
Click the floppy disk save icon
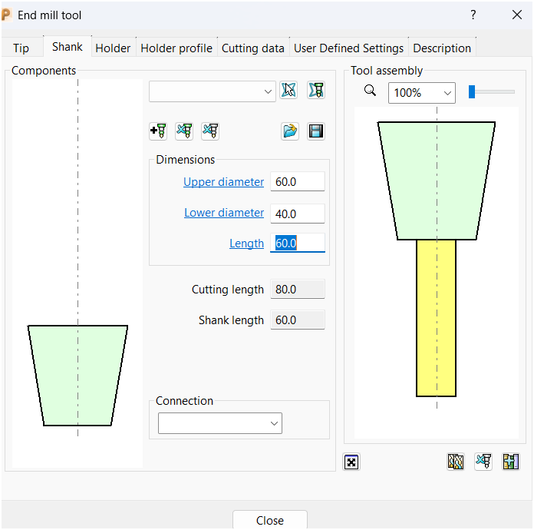pyautogui.click(x=316, y=131)
